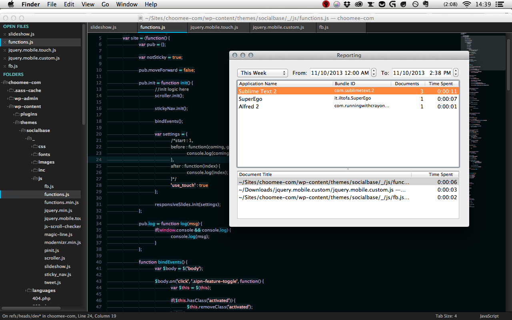Close jquery.mobile.touch.js in Open Files list
This screenshot has height=320, width=512.
pos(5,50)
